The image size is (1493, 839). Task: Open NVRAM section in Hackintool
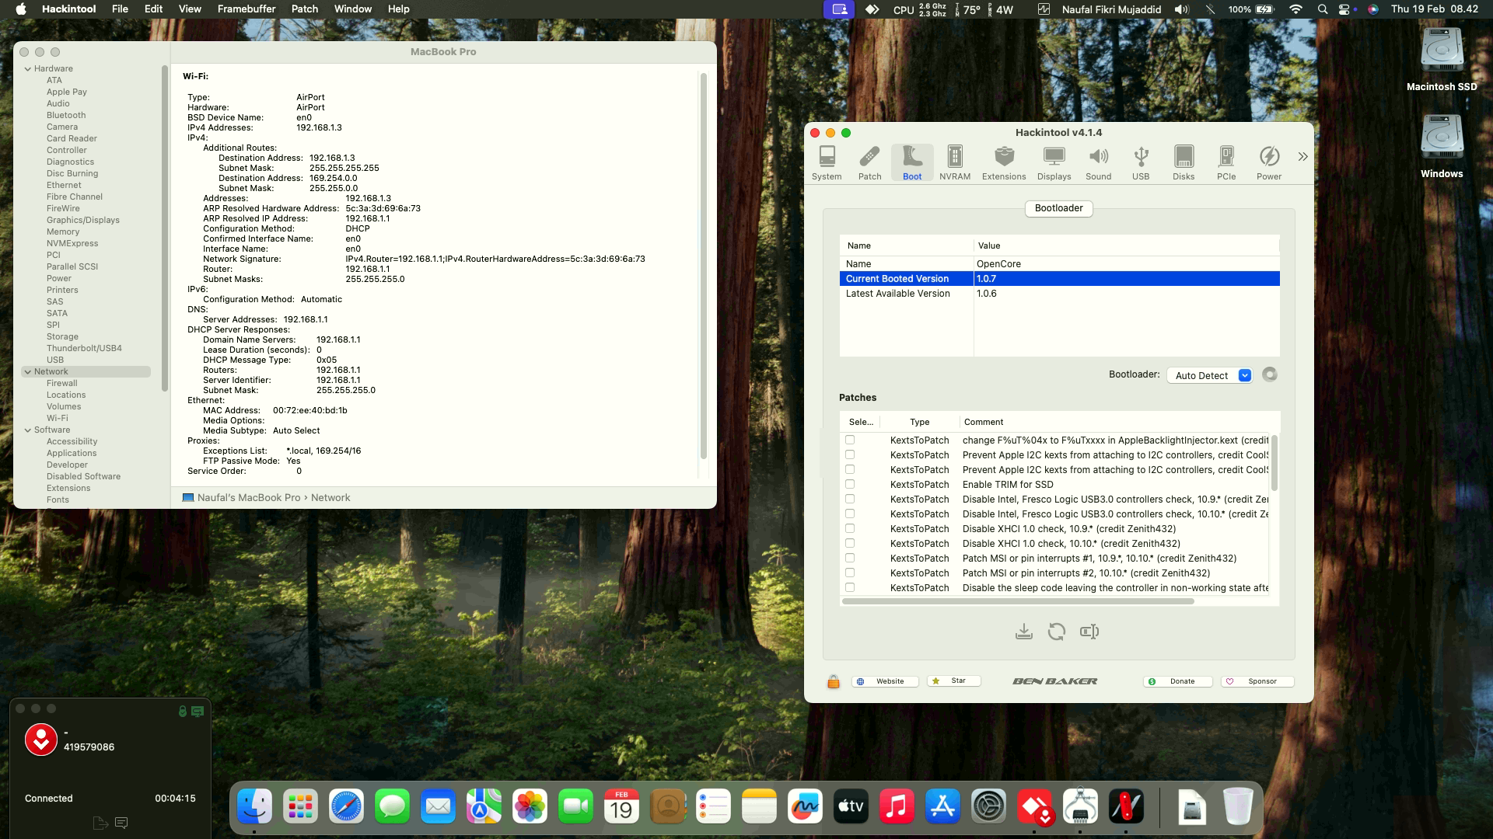click(x=955, y=163)
